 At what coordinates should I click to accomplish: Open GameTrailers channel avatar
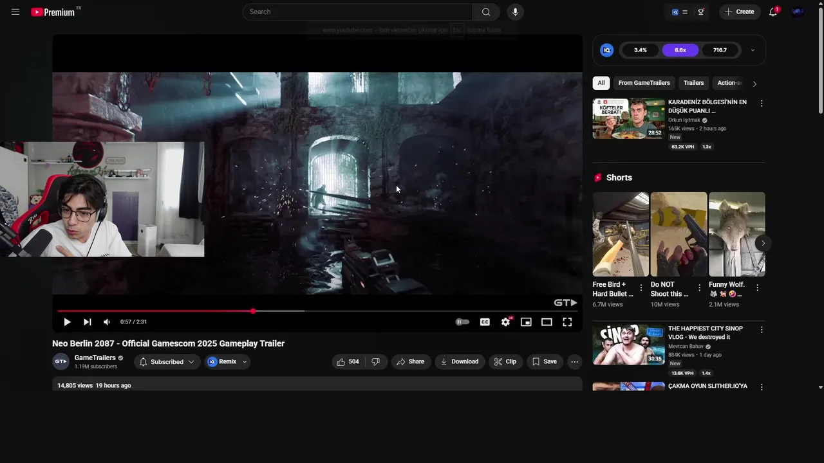click(61, 361)
